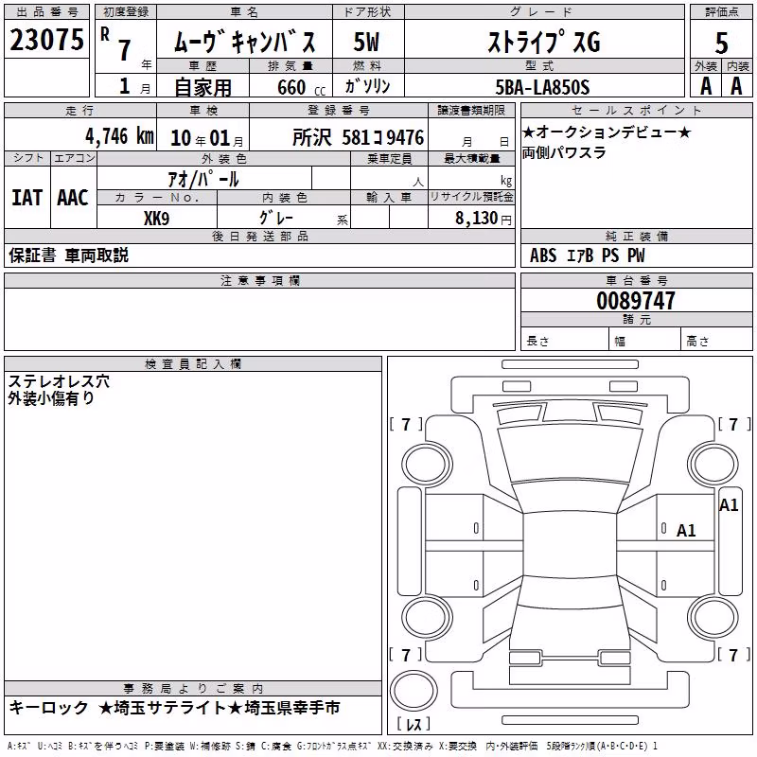Screen dimensions: 757x757
Task: Click the inspector note ステレオレス穴
Action: point(59,381)
